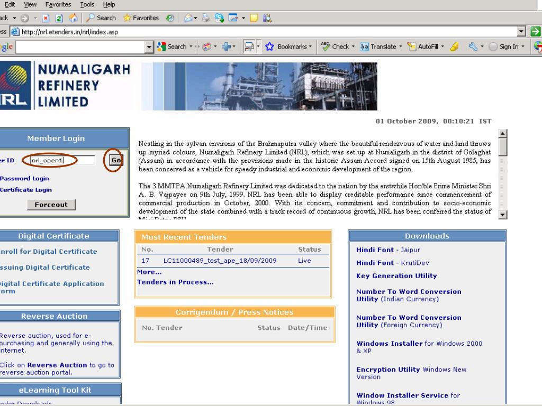Open the More... tenders link
Viewport: 542px width, 406px height.
149,272
